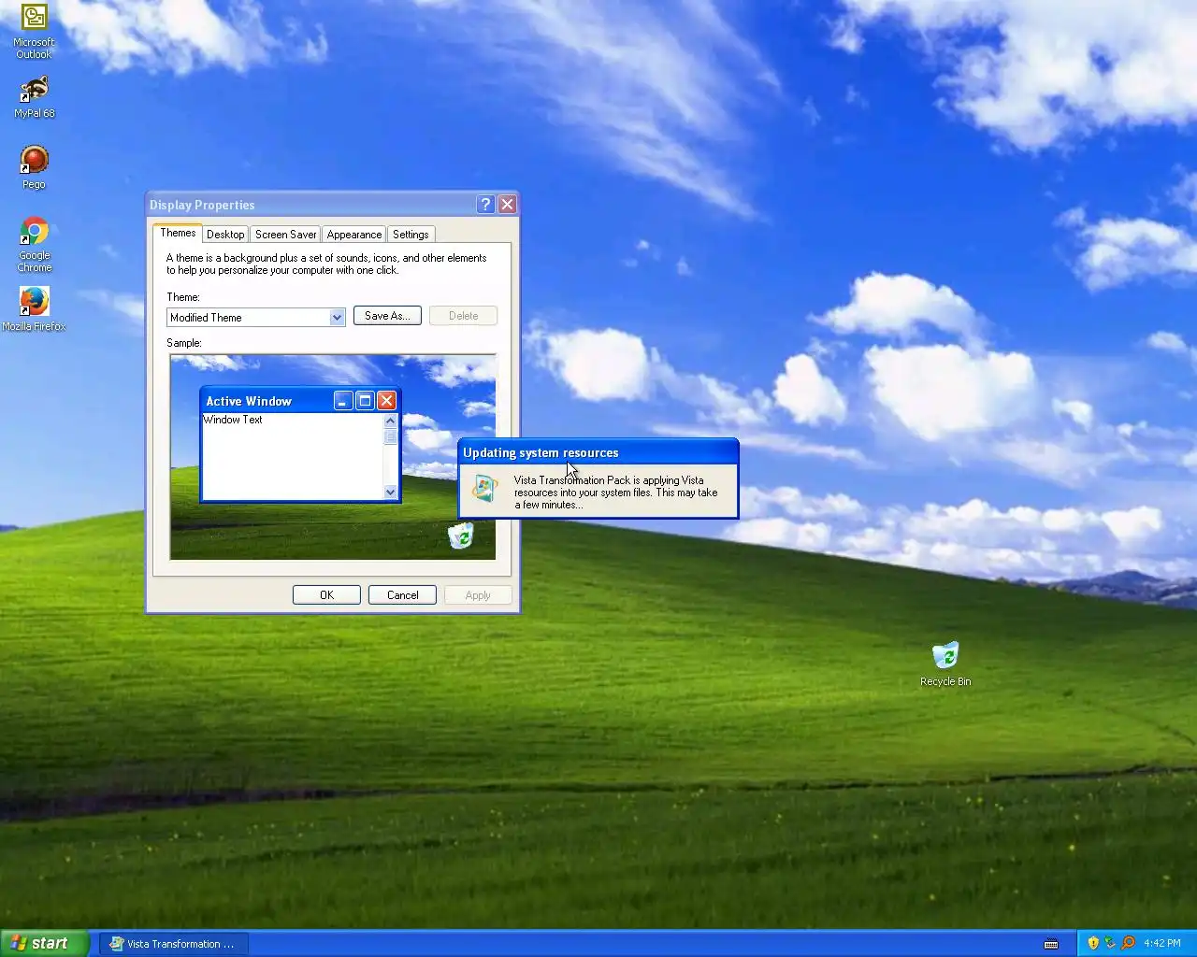Open the Microsoft Outlook desktop icon
Viewport: 1197px width, 957px height.
click(34, 31)
